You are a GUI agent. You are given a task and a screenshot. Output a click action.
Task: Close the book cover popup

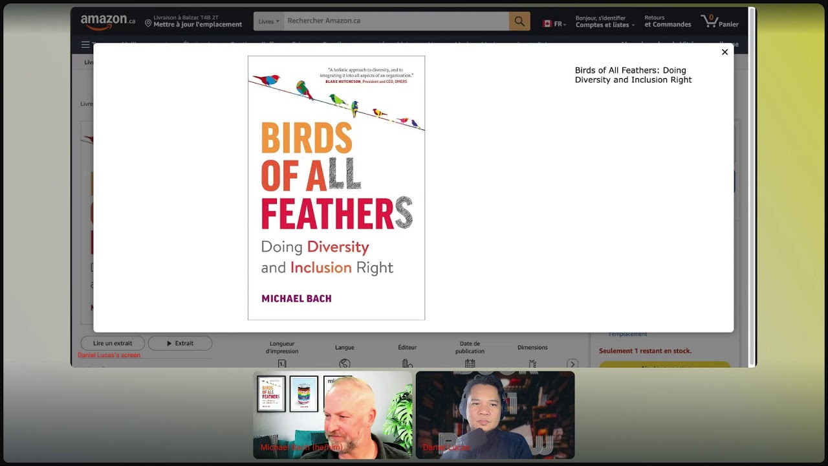pyautogui.click(x=724, y=52)
